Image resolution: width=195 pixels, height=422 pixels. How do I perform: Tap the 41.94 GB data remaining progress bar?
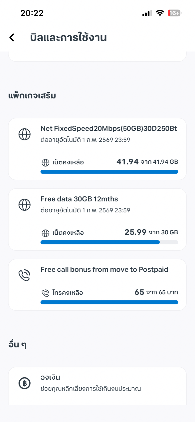point(109,172)
